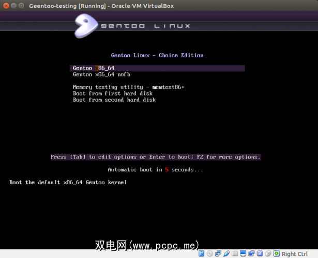Click the Right Ctrl host key label
Image resolution: width=318 pixels, height=258 pixels.
tap(295, 254)
